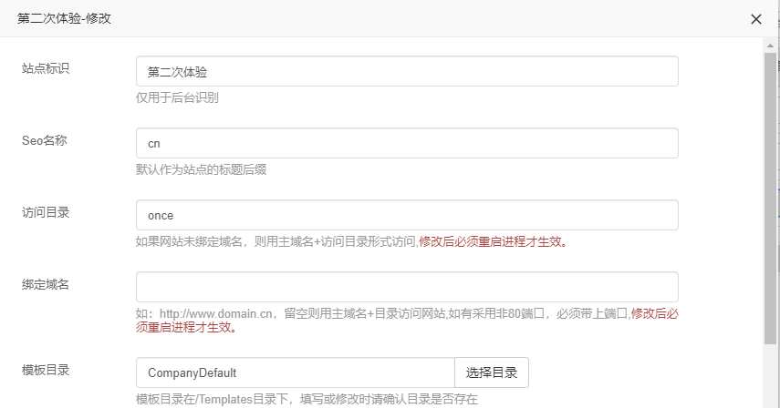Focus the Seo名称 text box containing cn
This screenshot has height=408, width=780.
(x=406, y=143)
